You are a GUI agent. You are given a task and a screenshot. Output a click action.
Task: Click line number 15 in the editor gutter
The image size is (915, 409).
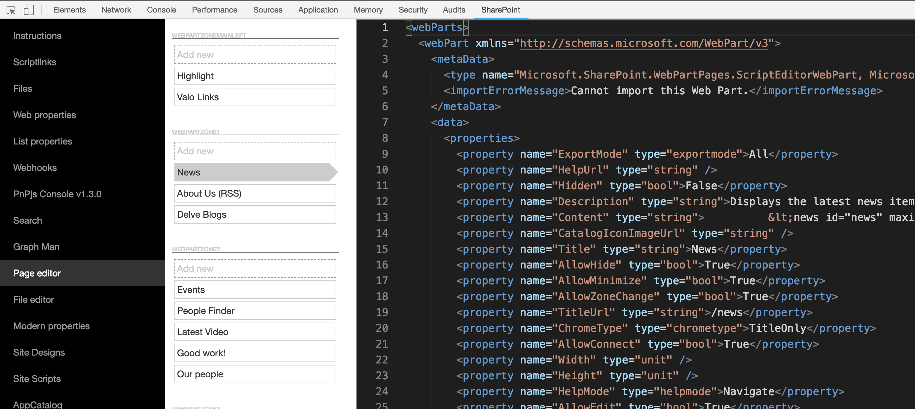click(x=382, y=249)
